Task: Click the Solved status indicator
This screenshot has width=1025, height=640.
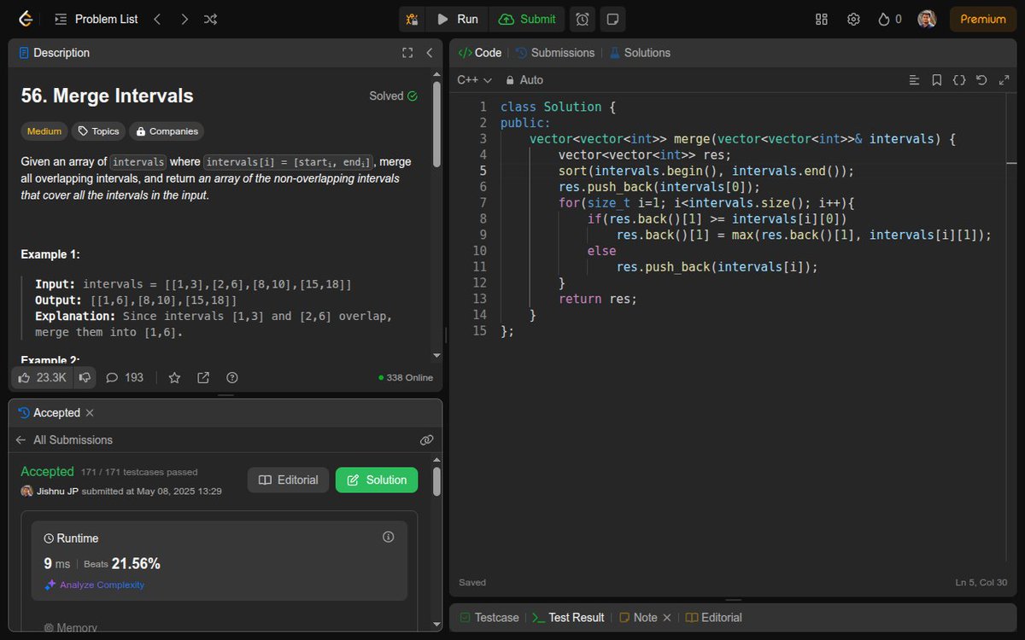Action: point(394,96)
